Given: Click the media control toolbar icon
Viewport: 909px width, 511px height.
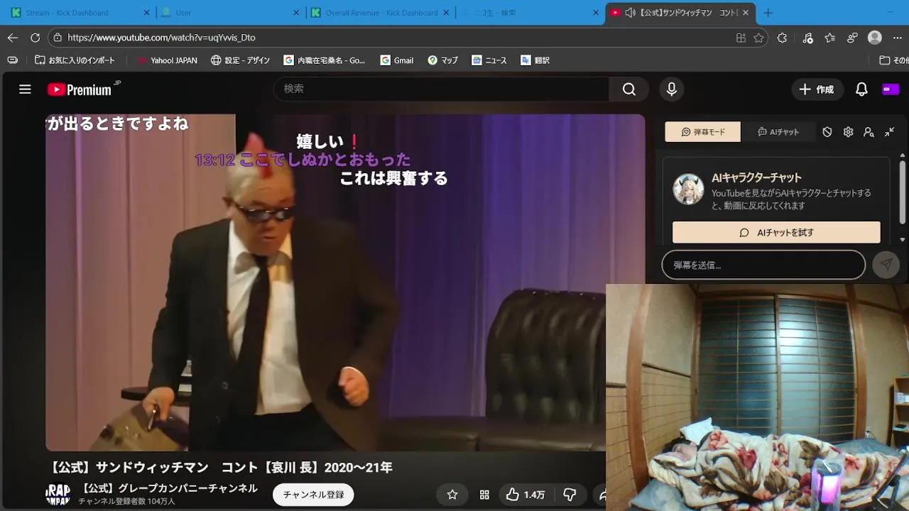Looking at the screenshot, I should [x=807, y=38].
